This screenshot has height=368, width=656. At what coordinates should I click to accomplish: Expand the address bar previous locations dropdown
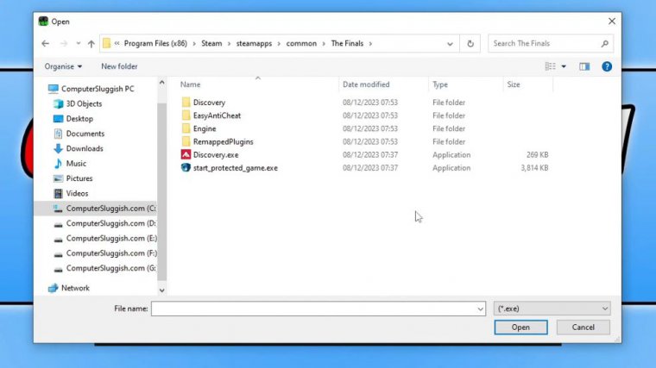click(451, 43)
